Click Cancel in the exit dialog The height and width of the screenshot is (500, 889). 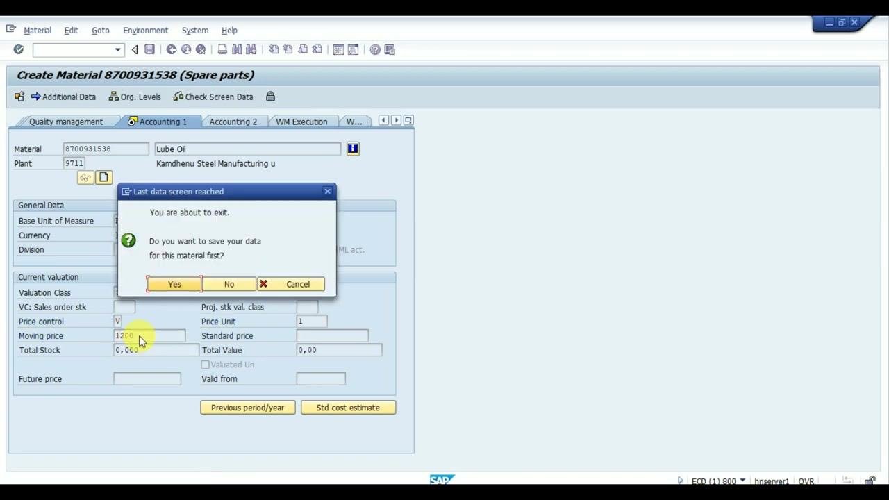tap(291, 284)
